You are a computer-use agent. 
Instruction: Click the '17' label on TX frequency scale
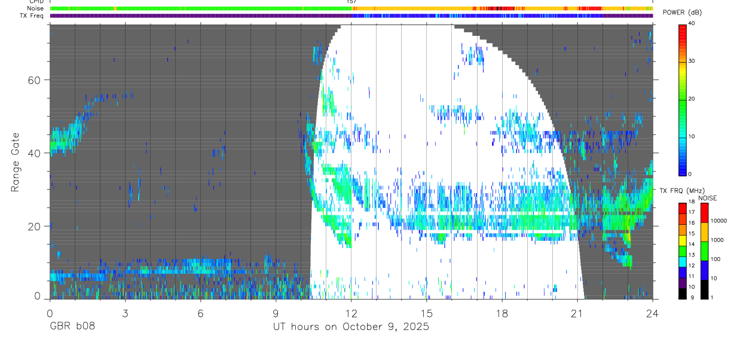pos(692,212)
